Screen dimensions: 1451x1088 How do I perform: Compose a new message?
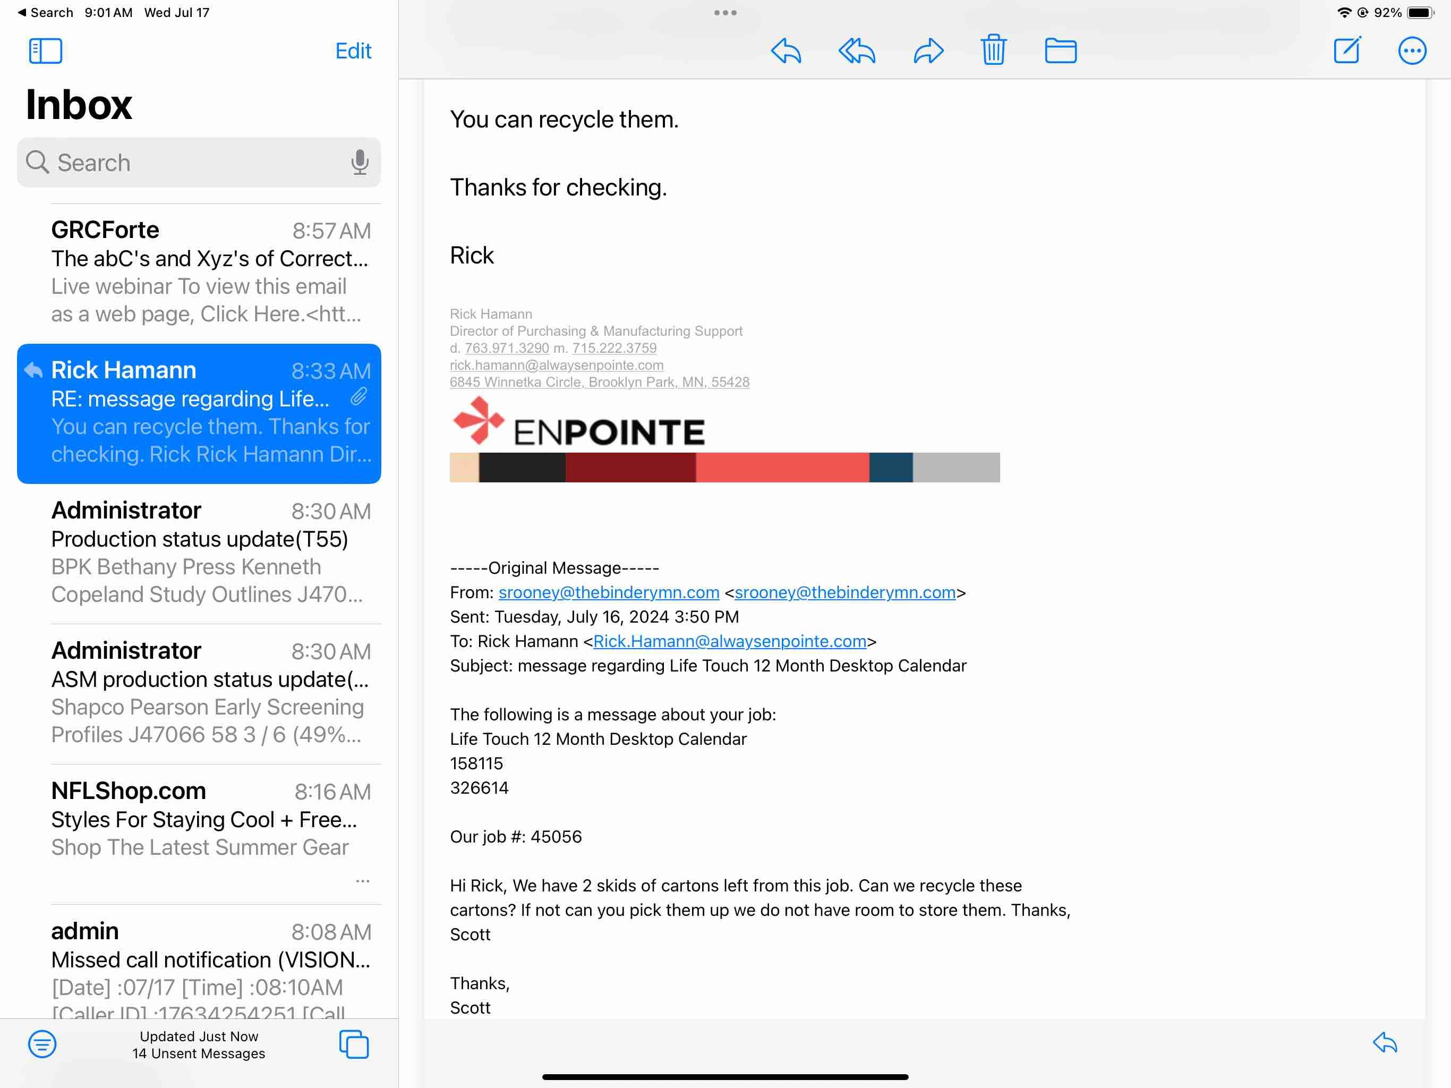1347,50
